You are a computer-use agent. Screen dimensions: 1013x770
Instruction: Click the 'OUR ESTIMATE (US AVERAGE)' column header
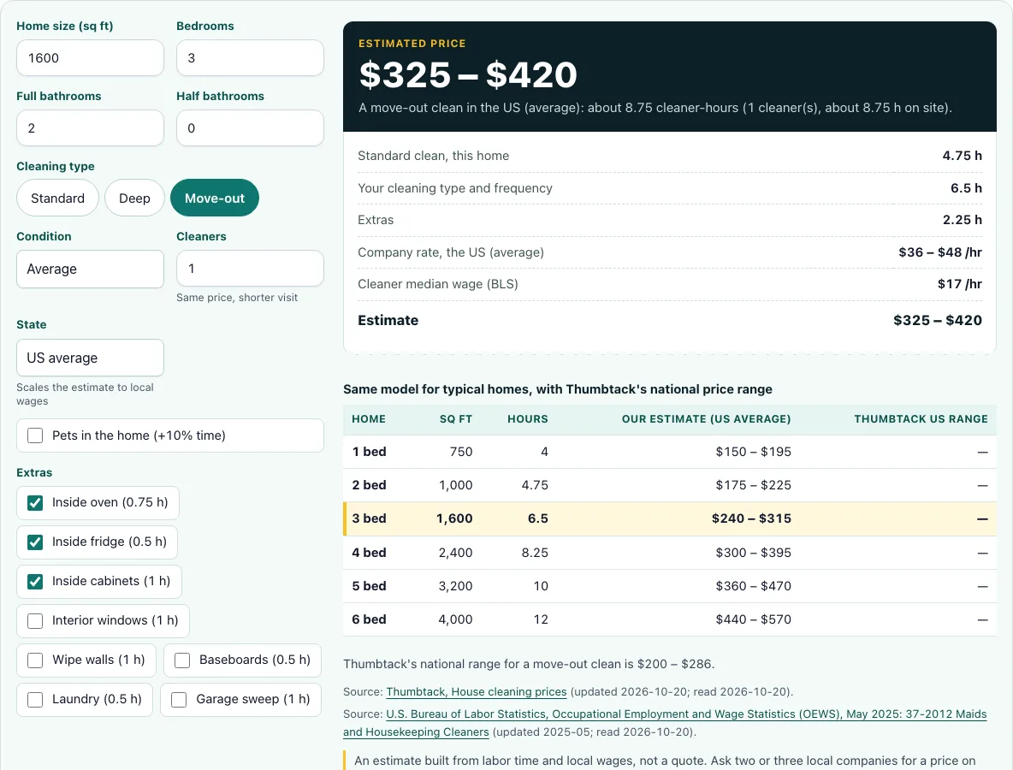(706, 419)
